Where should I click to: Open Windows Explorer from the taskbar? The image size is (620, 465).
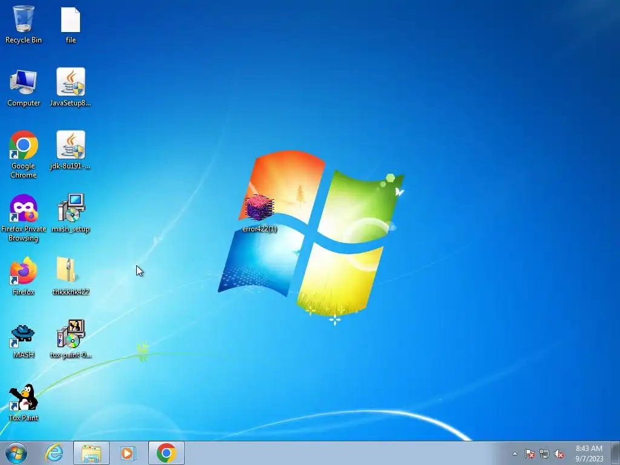click(91, 453)
